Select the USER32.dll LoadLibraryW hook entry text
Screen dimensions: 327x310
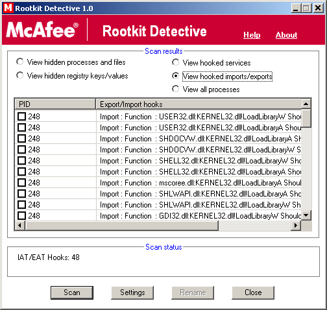(200, 117)
